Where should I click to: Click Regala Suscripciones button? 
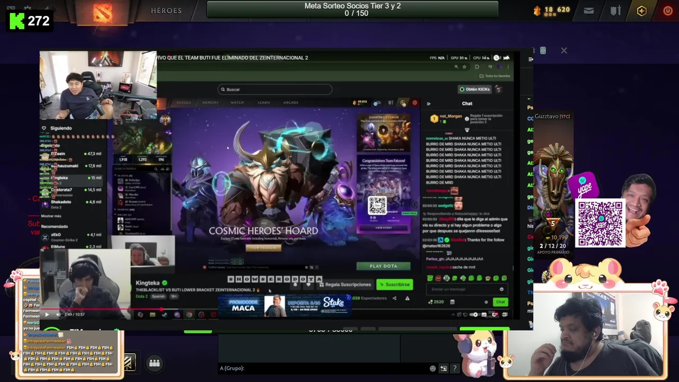click(344, 284)
